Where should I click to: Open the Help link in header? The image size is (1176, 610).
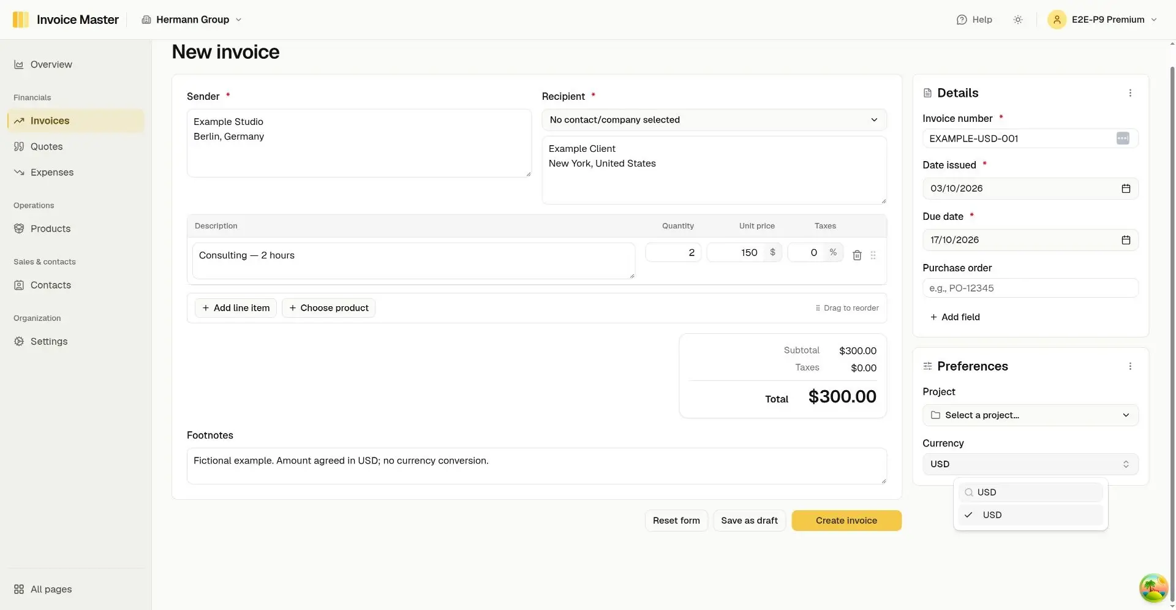coord(974,20)
